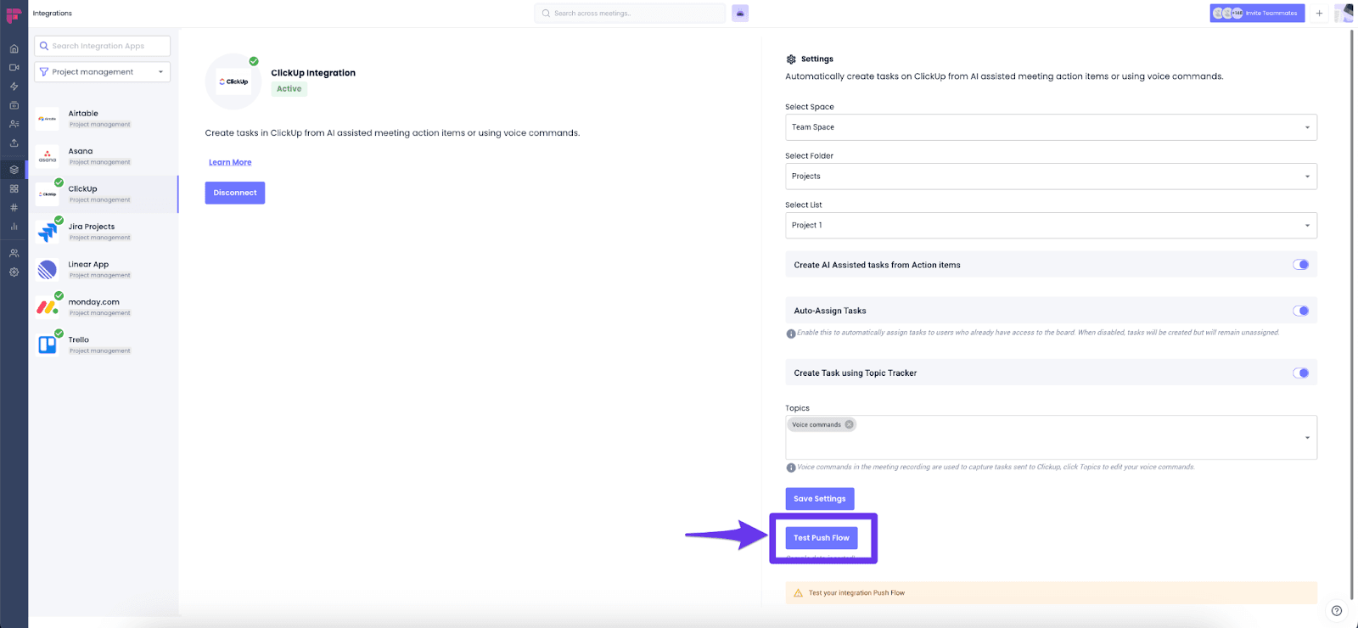Toggle the Auto-Assign Tasks switch
Screen dimensions: 1358x628
(x=1300, y=311)
